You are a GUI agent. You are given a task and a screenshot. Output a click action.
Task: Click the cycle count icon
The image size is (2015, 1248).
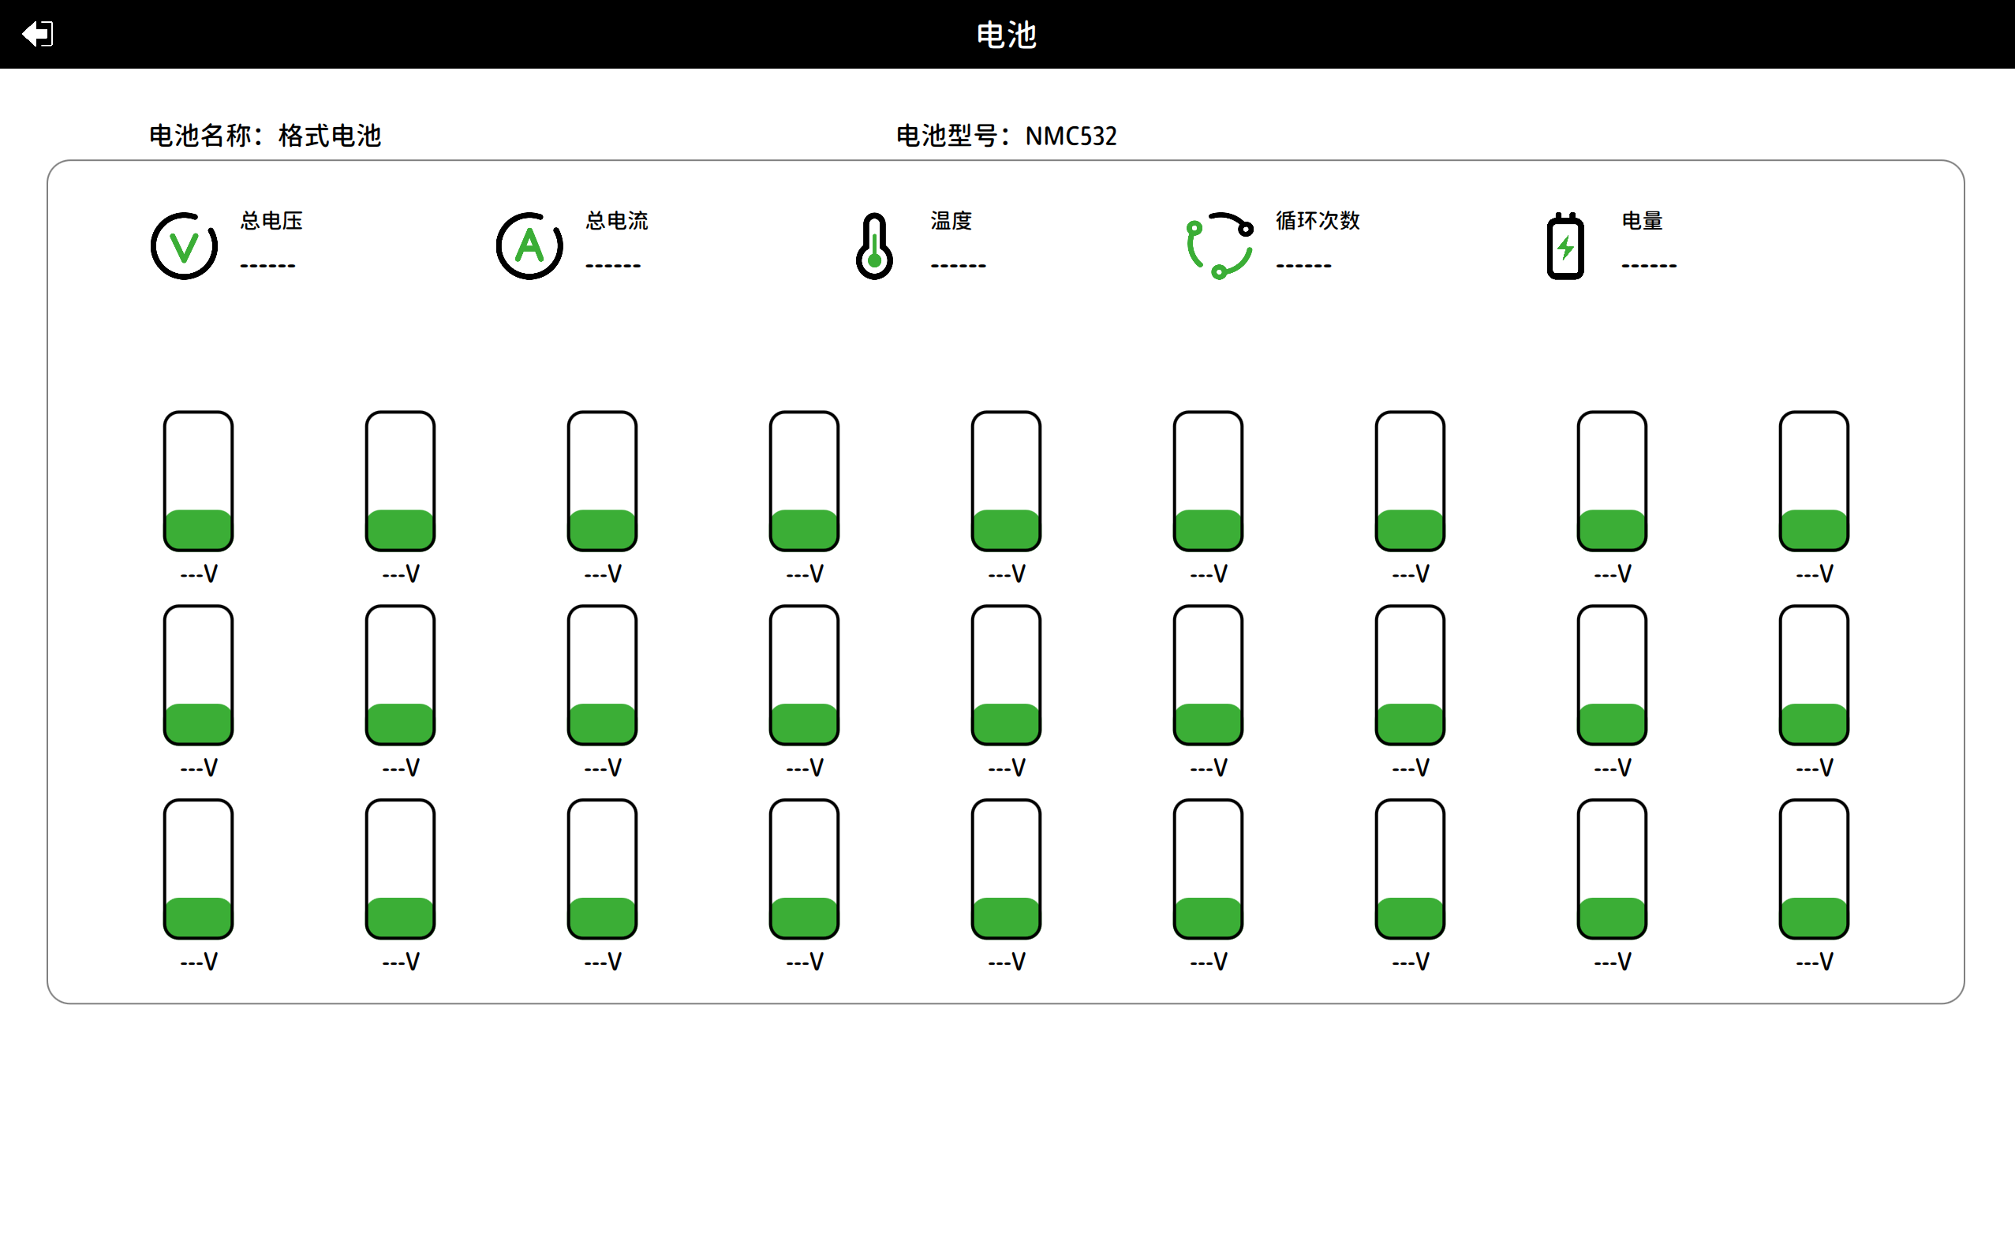(1219, 246)
